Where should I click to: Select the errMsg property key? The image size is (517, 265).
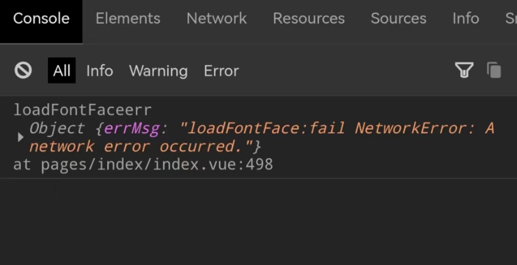pyautogui.click(x=131, y=128)
